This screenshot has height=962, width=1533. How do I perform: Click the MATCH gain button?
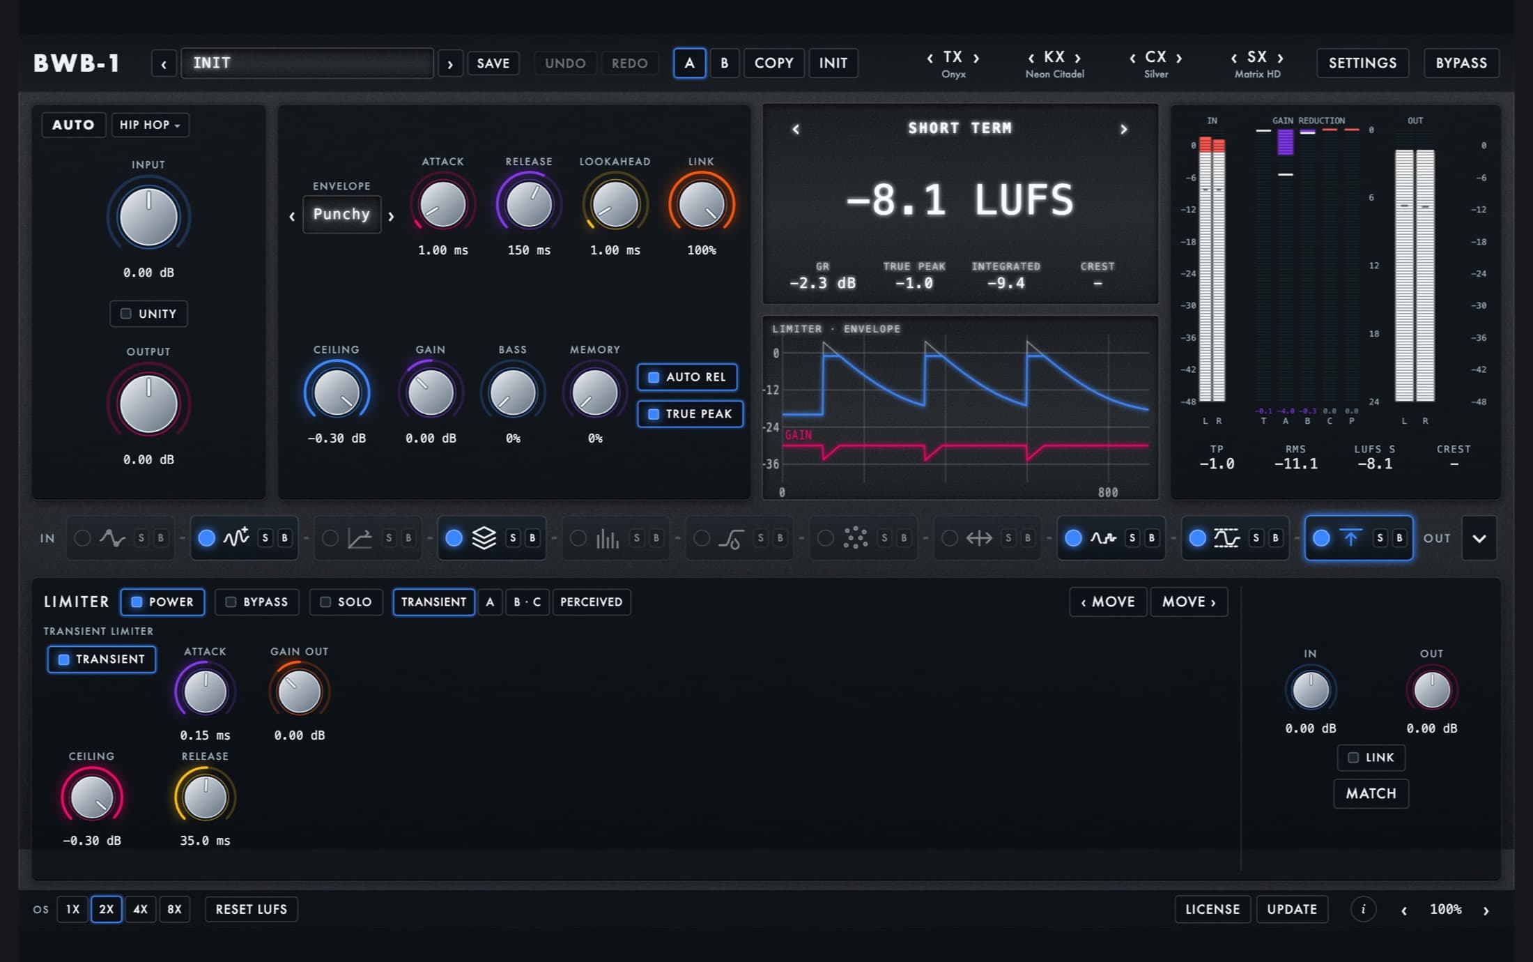tap(1371, 793)
